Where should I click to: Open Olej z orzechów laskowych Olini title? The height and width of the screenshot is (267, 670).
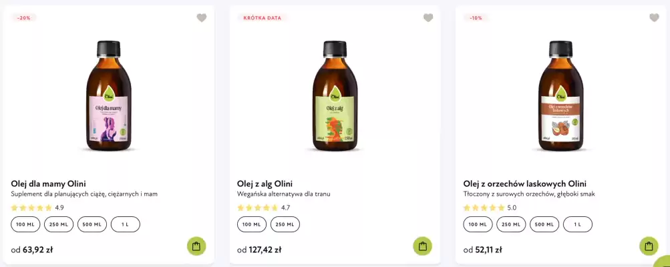pos(524,184)
